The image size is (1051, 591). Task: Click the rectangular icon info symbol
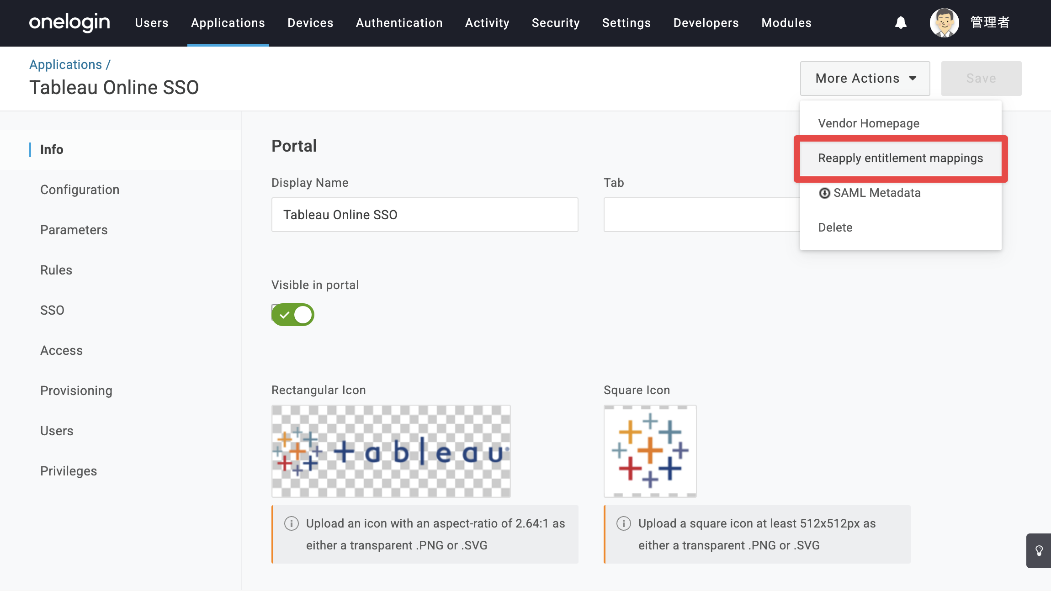click(x=292, y=523)
